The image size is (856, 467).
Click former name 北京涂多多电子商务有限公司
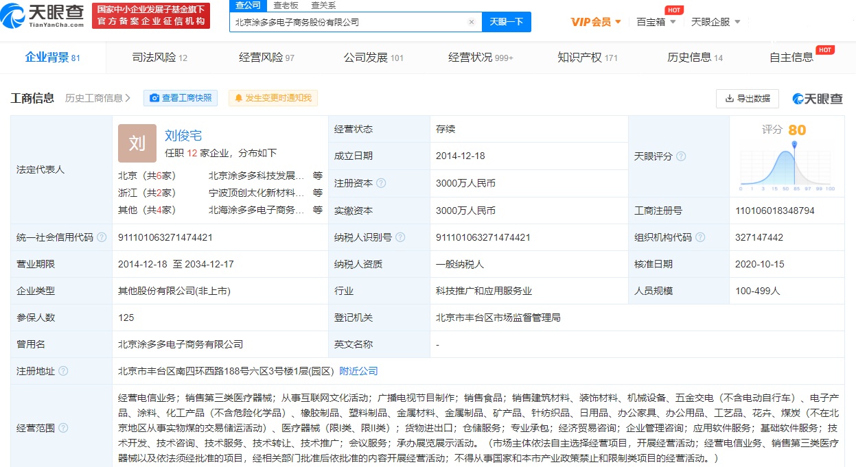click(181, 344)
